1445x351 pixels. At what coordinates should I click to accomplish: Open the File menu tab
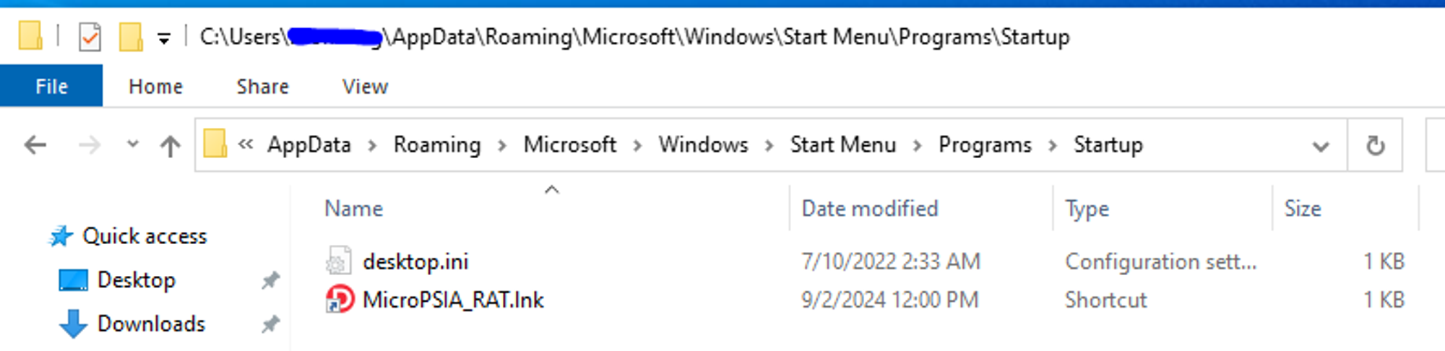pyautogui.click(x=51, y=86)
